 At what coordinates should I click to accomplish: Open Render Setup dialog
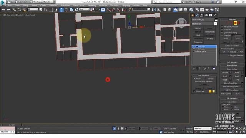point(197,10)
